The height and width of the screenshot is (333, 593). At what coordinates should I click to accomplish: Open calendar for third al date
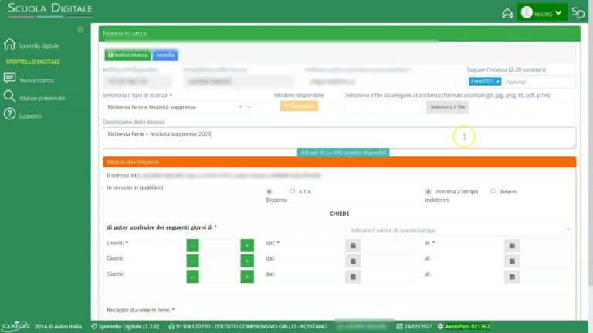click(512, 277)
